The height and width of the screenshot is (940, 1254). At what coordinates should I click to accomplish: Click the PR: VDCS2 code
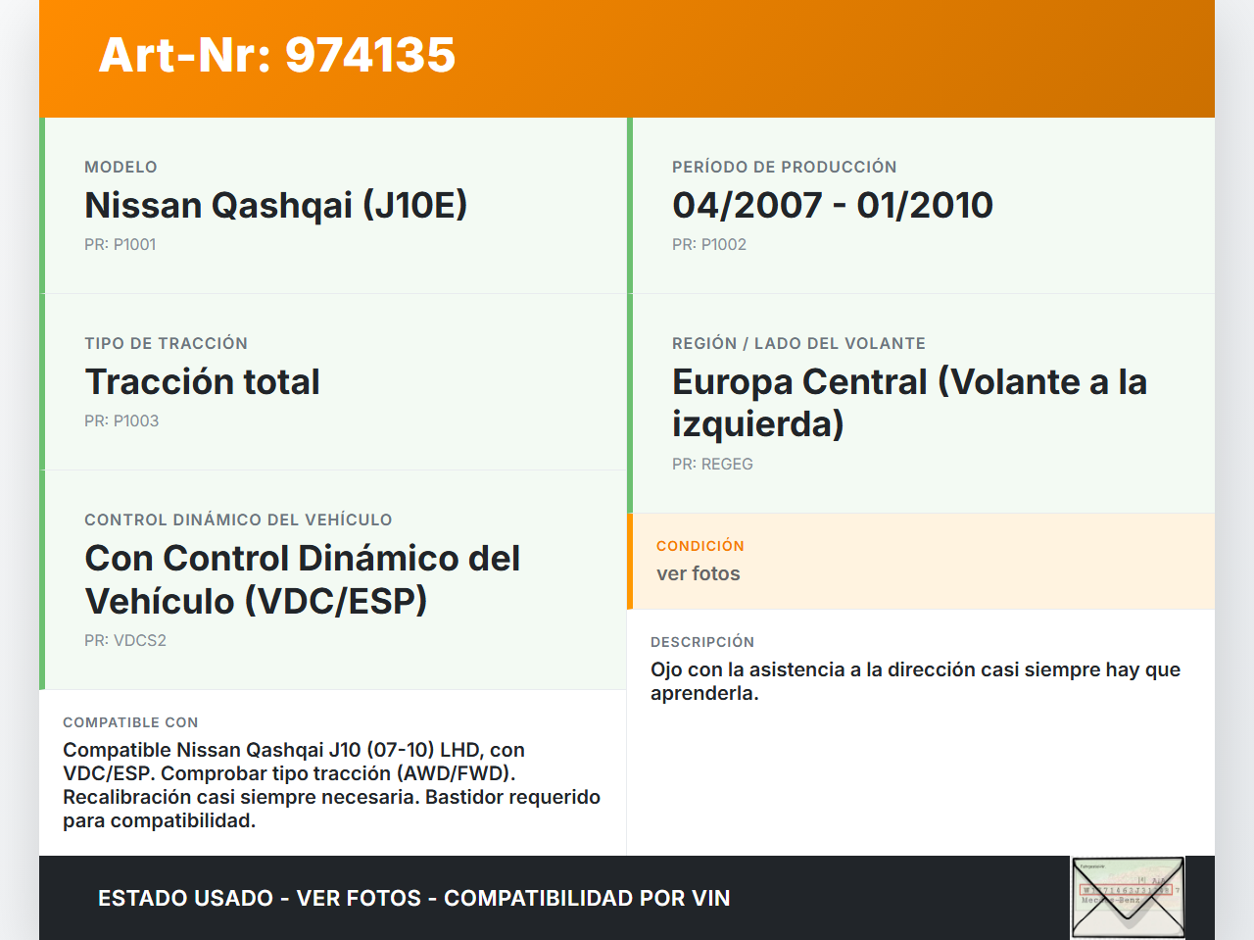124,641
